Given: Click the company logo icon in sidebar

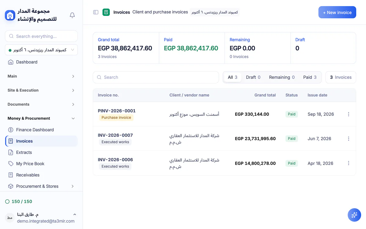Looking at the screenshot, I should click(10, 15).
